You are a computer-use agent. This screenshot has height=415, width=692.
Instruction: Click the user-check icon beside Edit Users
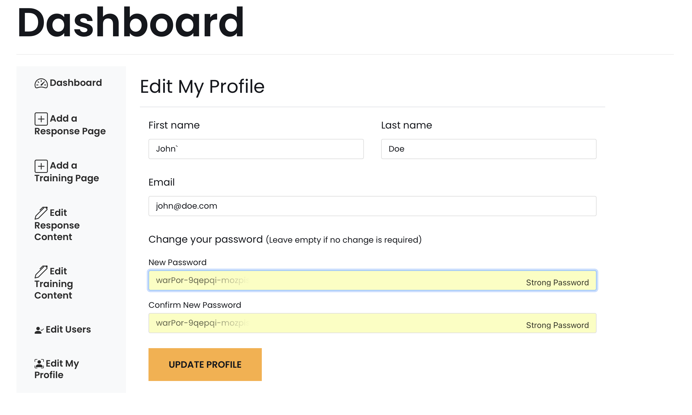(39, 330)
